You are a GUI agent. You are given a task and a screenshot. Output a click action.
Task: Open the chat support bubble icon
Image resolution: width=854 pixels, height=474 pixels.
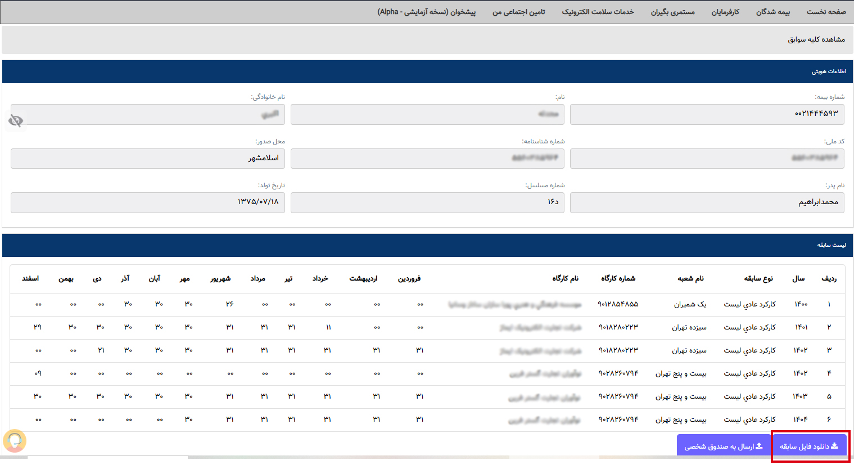point(15,441)
